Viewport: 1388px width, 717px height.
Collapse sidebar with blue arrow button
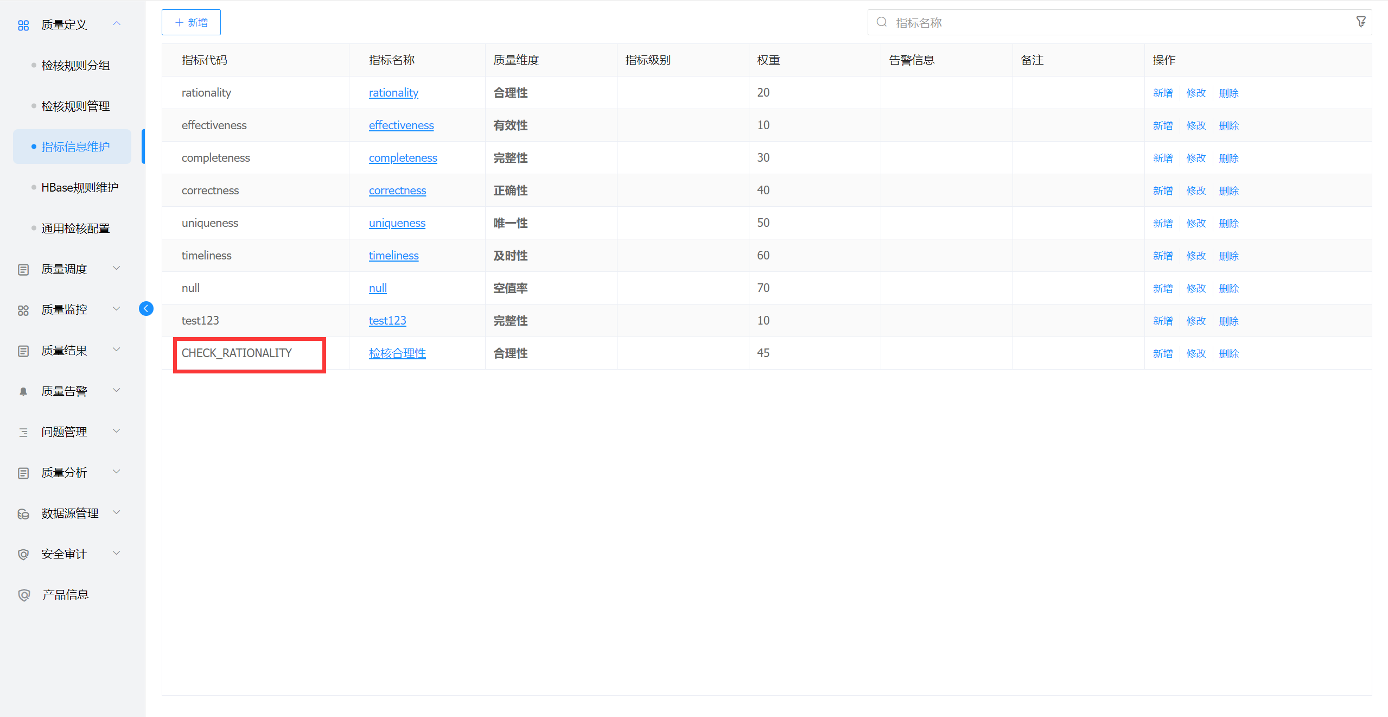coord(146,309)
